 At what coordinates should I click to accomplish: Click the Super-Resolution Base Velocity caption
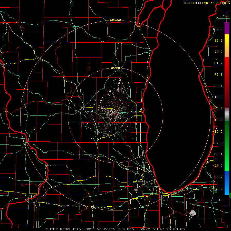[115, 229]
